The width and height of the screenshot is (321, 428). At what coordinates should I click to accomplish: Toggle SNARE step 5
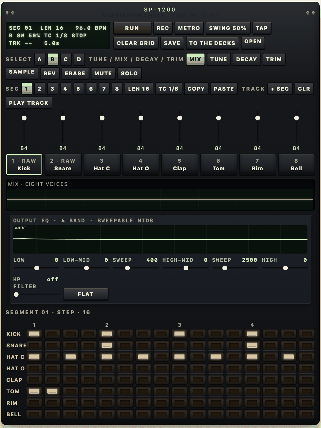pyautogui.click(x=107, y=345)
